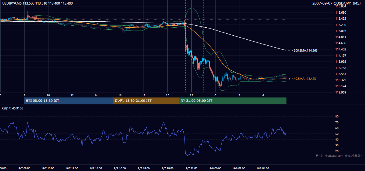Click the bottom time label 9/7 16:00
This screenshot has height=171, width=365.
coord(120,168)
